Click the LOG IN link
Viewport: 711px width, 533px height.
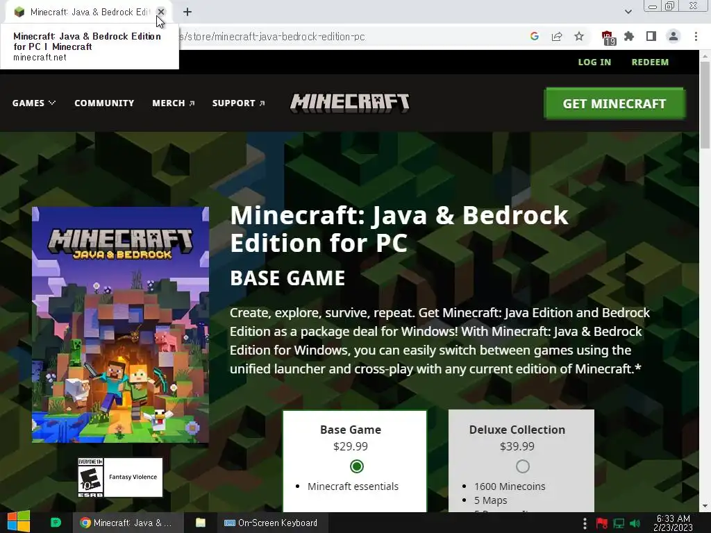coord(594,62)
